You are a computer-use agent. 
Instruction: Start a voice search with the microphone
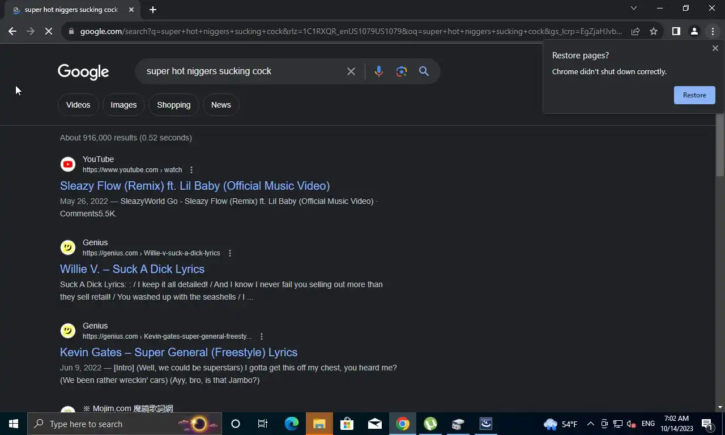pos(378,71)
